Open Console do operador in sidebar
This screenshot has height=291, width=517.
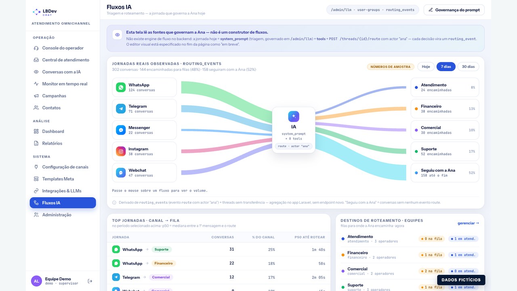click(63, 48)
